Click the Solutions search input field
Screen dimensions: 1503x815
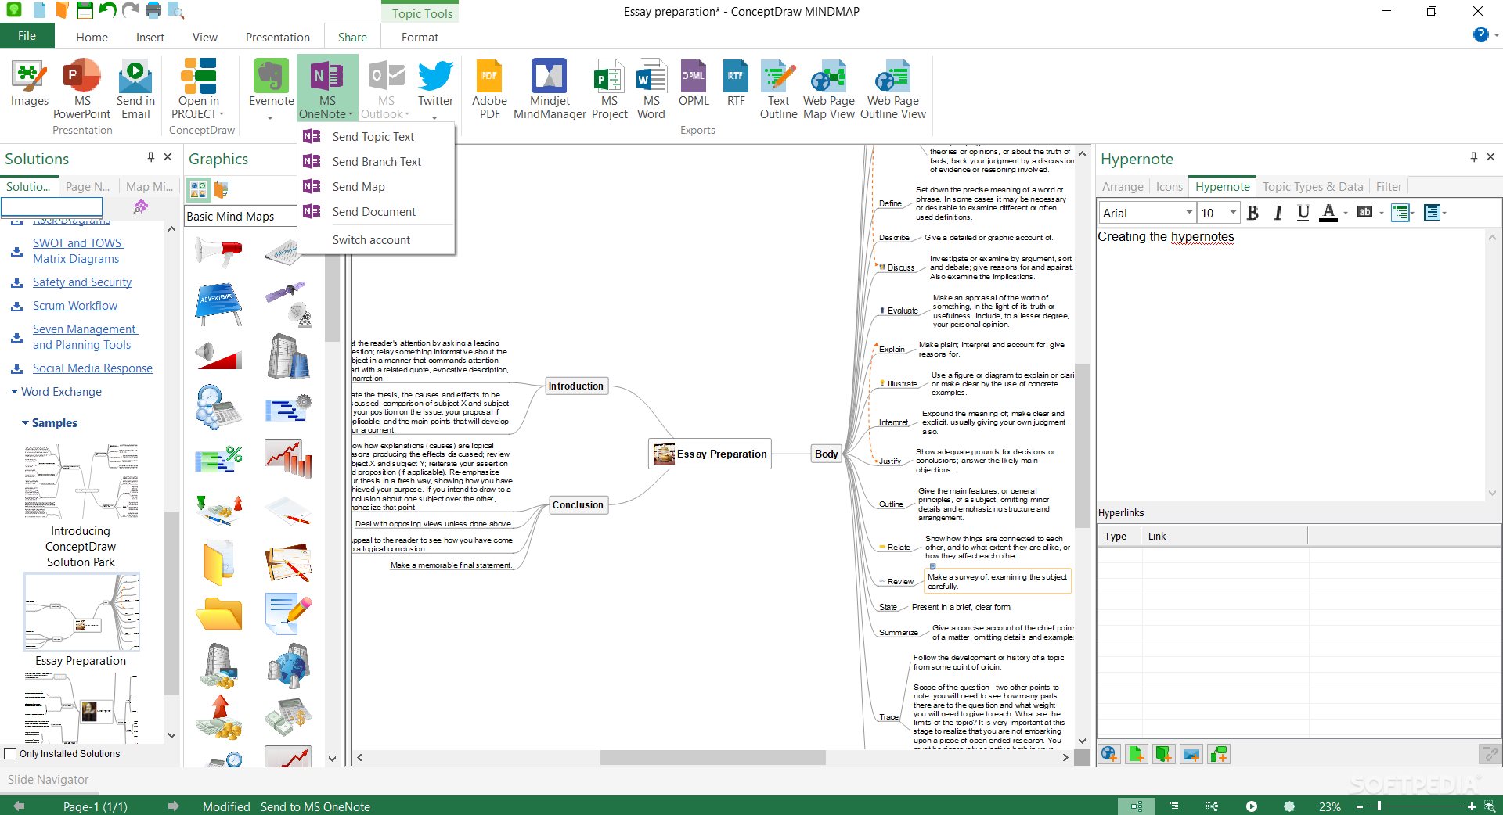pos(52,206)
